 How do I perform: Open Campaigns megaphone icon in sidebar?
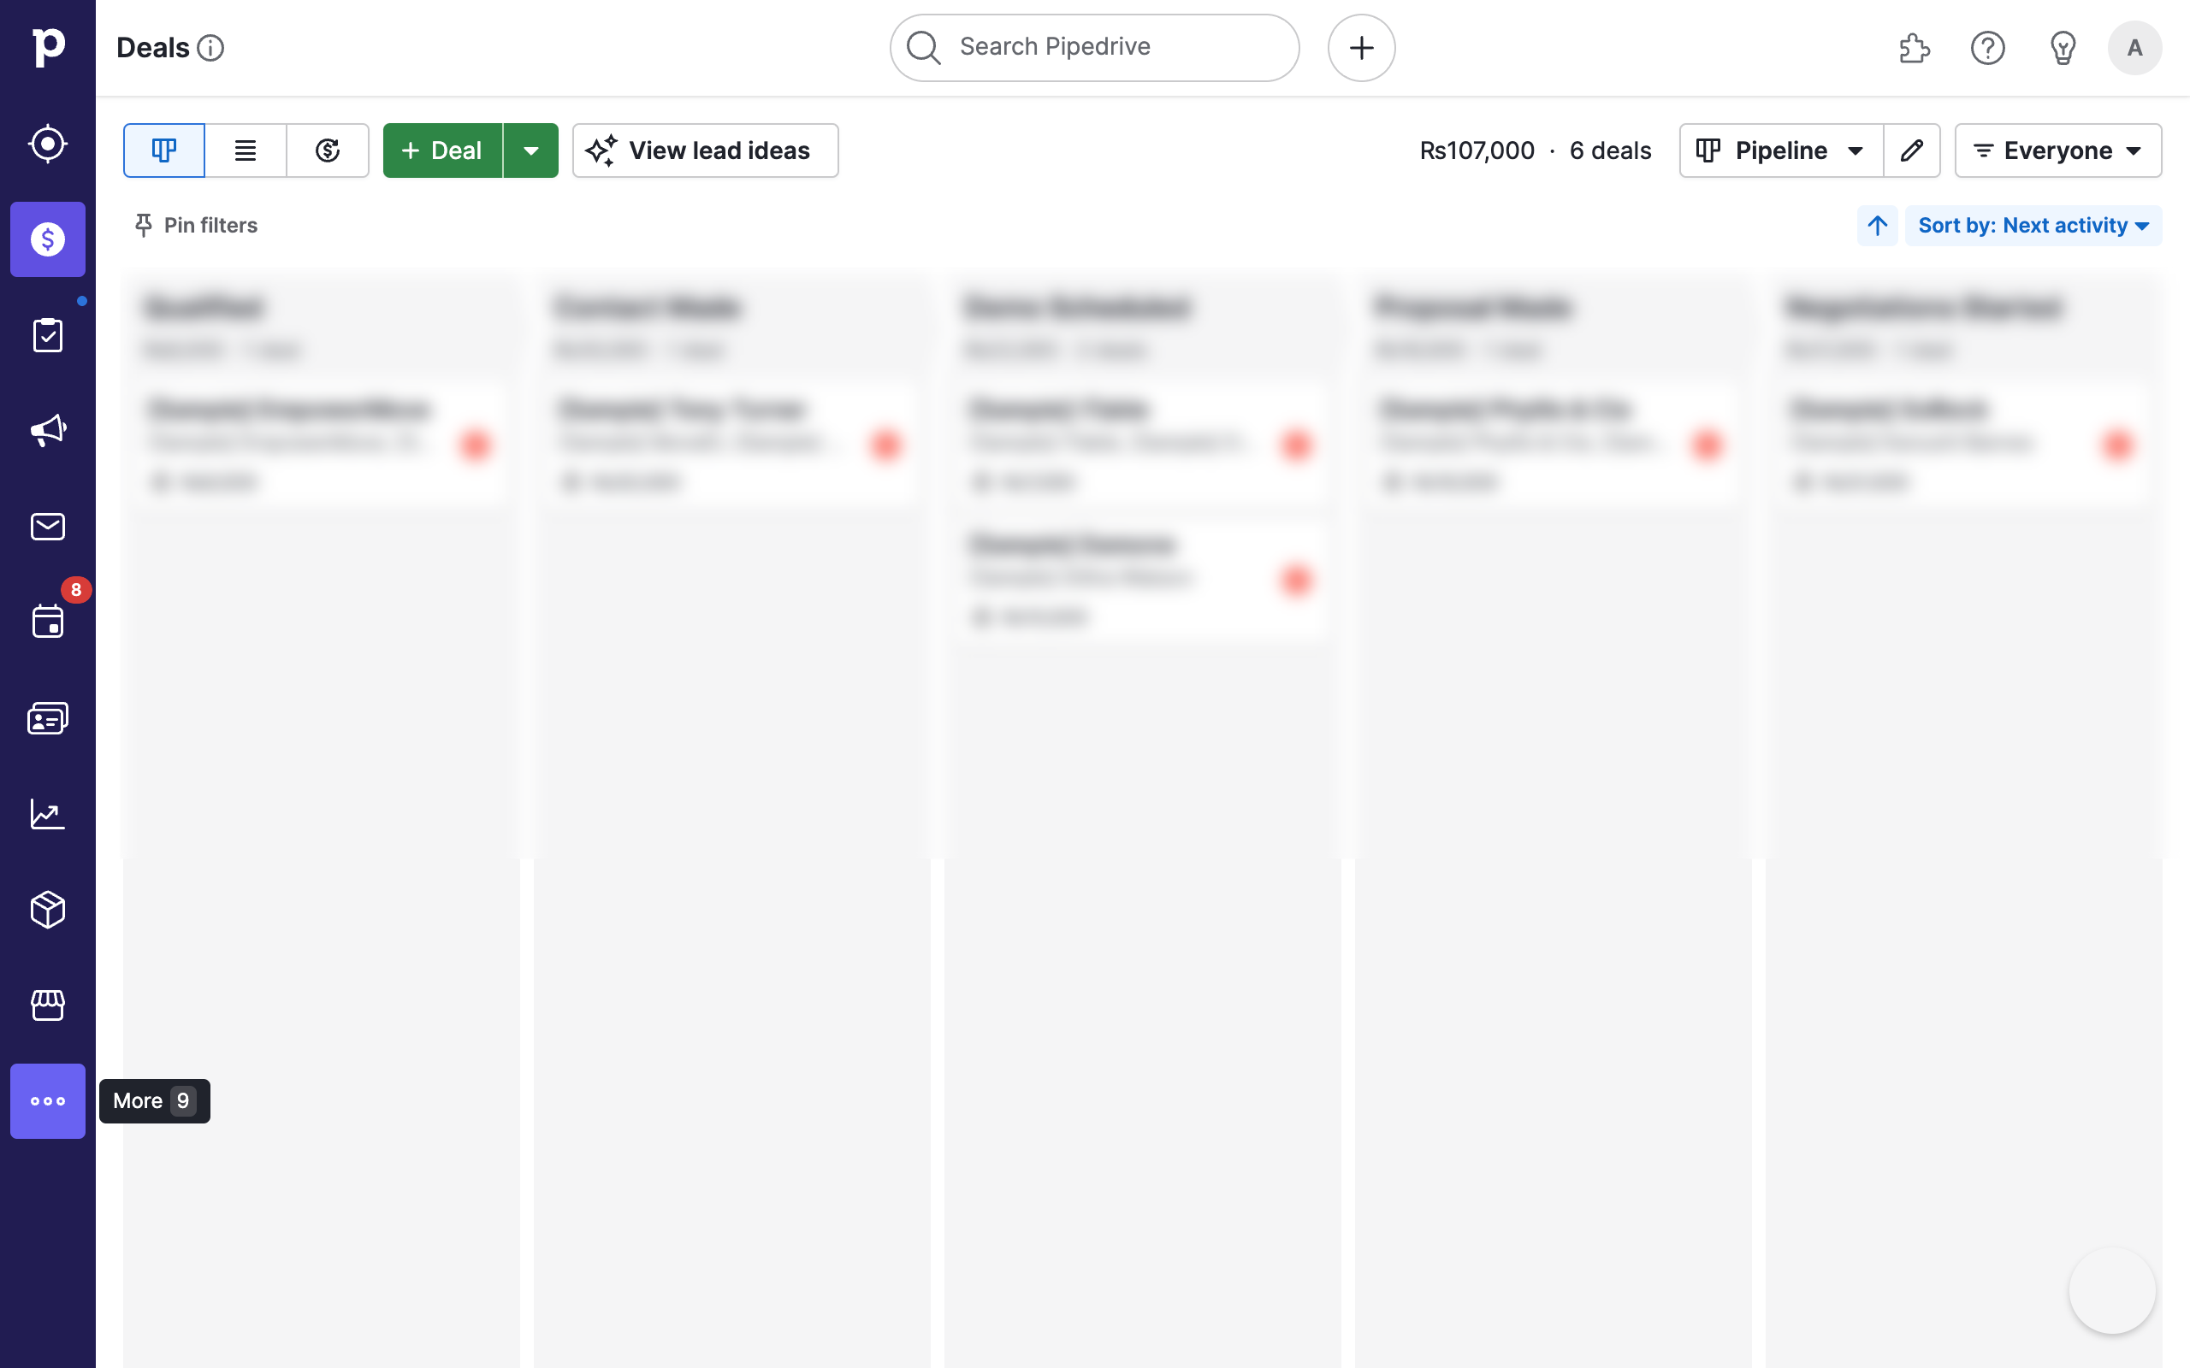[47, 431]
